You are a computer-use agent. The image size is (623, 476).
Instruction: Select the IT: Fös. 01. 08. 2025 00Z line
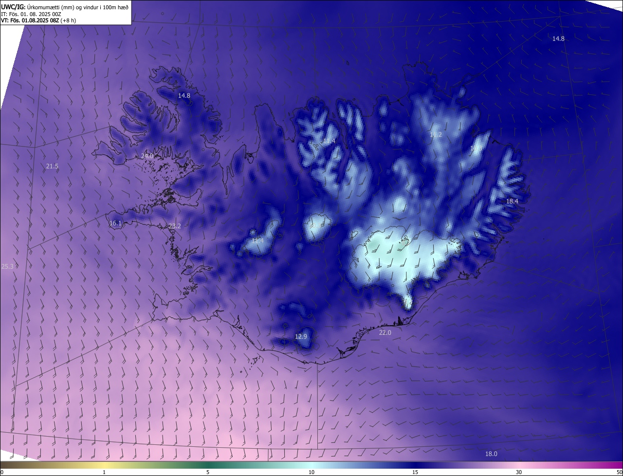click(31, 14)
